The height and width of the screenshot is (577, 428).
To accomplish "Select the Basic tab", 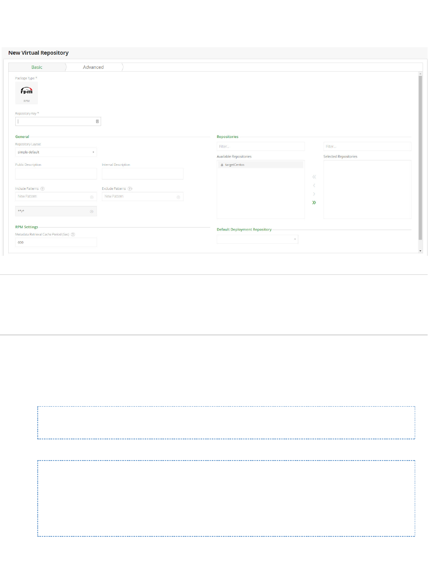I will [x=37, y=67].
